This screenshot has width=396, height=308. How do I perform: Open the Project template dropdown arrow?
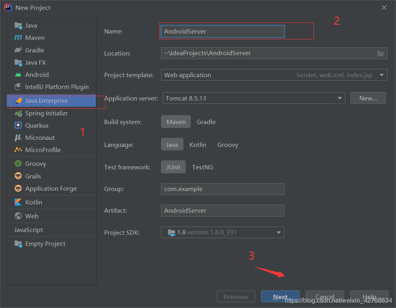(x=382, y=75)
